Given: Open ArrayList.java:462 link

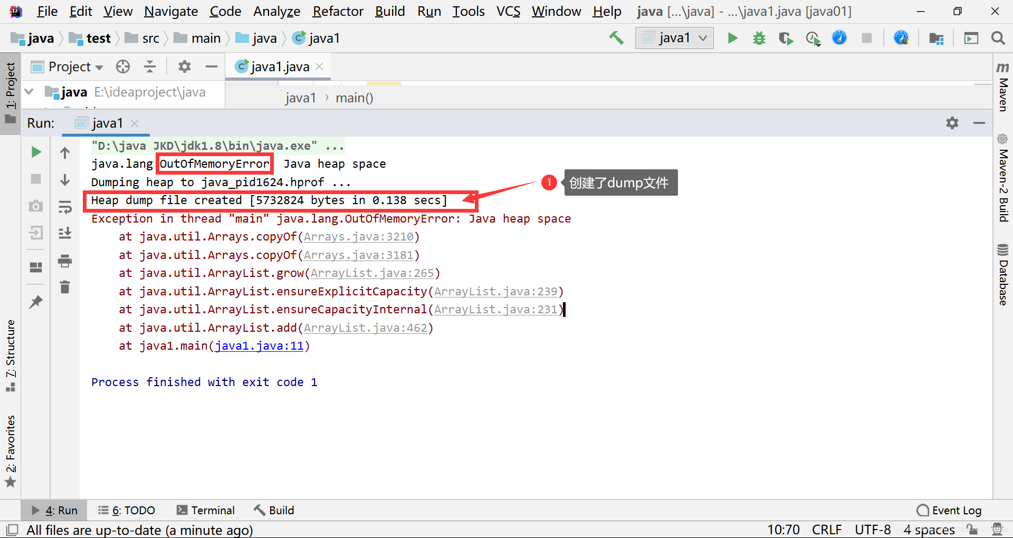Looking at the screenshot, I should (366, 328).
